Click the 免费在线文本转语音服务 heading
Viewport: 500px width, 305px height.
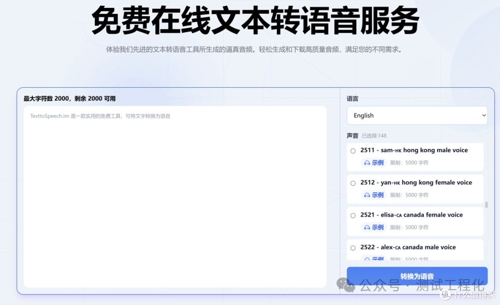tap(255, 21)
